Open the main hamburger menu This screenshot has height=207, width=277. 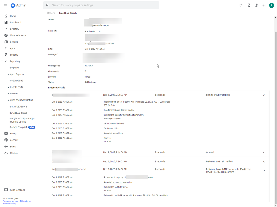[6, 5]
